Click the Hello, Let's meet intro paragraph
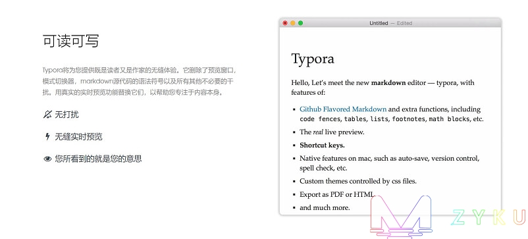This screenshot has width=528, height=239. pyautogui.click(x=383, y=88)
